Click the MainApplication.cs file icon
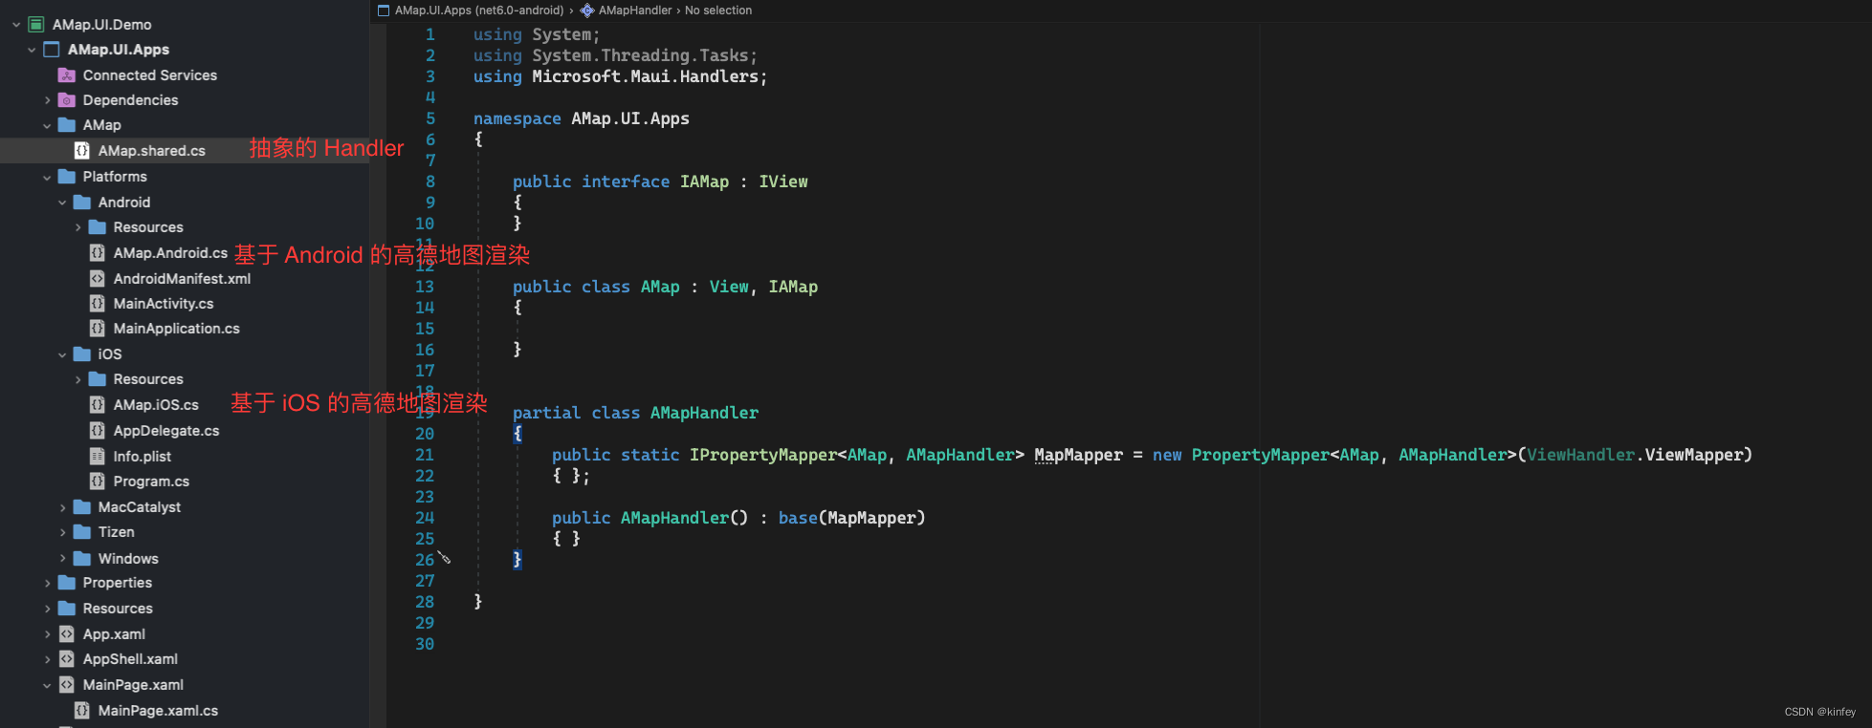This screenshot has height=728, width=1872. point(98,329)
